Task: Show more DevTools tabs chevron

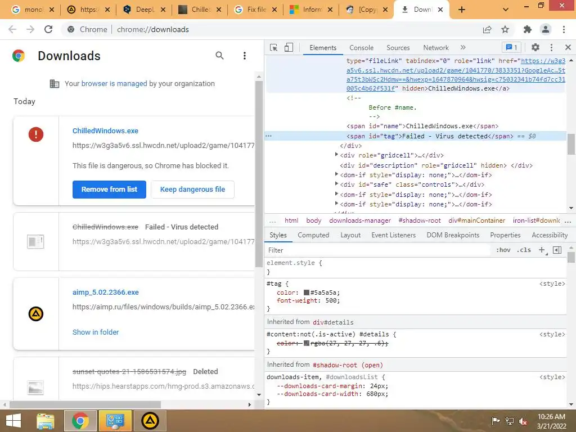Action: point(463,47)
